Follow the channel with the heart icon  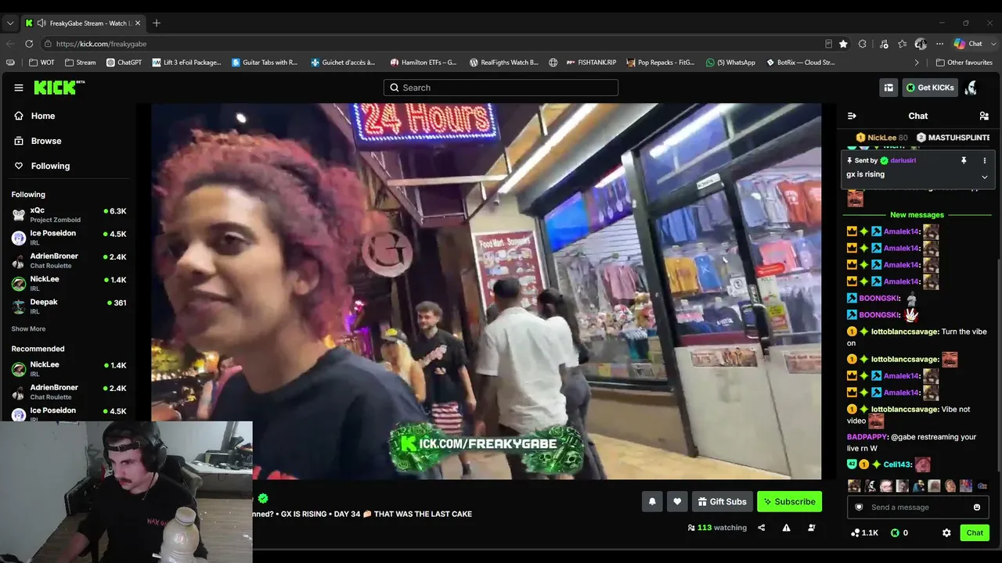(x=677, y=501)
